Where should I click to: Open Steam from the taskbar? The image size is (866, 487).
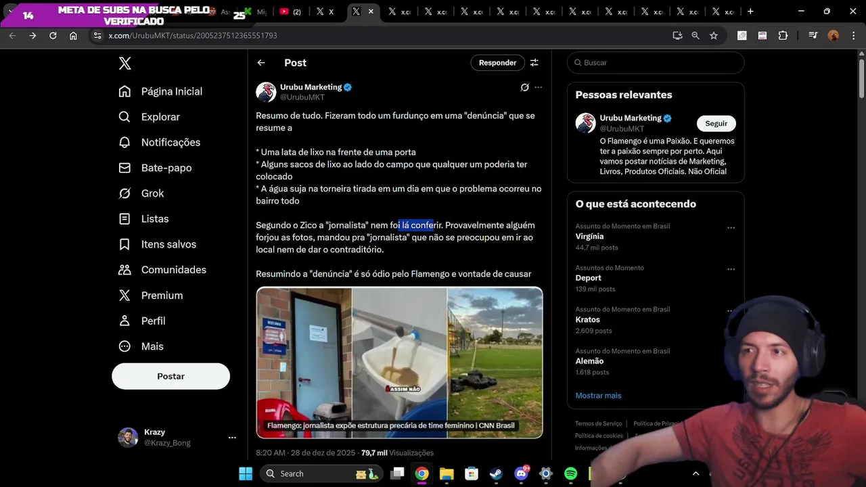pyautogui.click(x=496, y=473)
